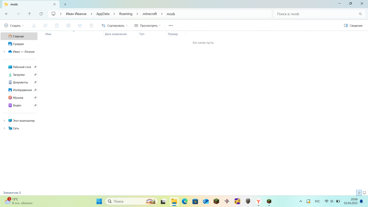Open File Explorer icon on taskbar
Image resolution: width=368 pixels, height=207 pixels.
pyautogui.click(x=174, y=201)
